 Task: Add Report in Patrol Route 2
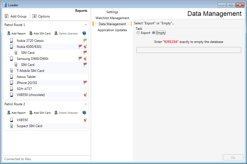16,113
